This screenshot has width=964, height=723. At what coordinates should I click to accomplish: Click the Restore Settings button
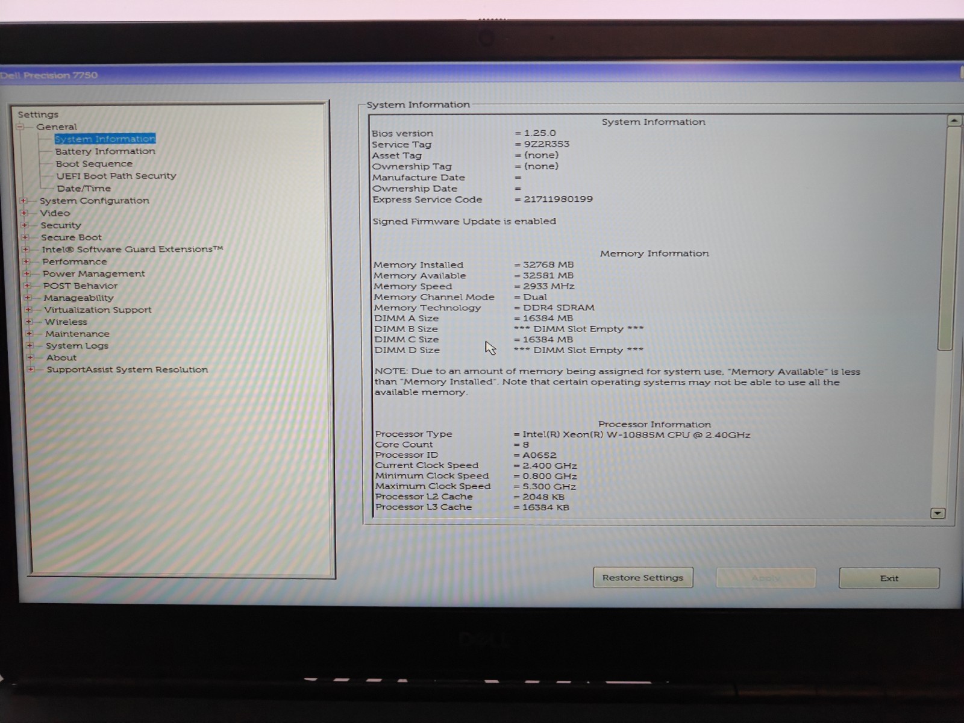coord(643,577)
